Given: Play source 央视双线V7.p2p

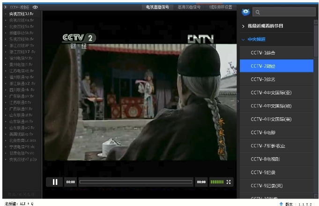Looking at the screenshot, I should (x=23, y=160).
